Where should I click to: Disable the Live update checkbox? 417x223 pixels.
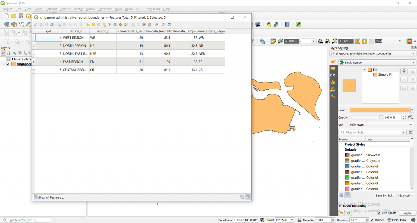(x=379, y=213)
